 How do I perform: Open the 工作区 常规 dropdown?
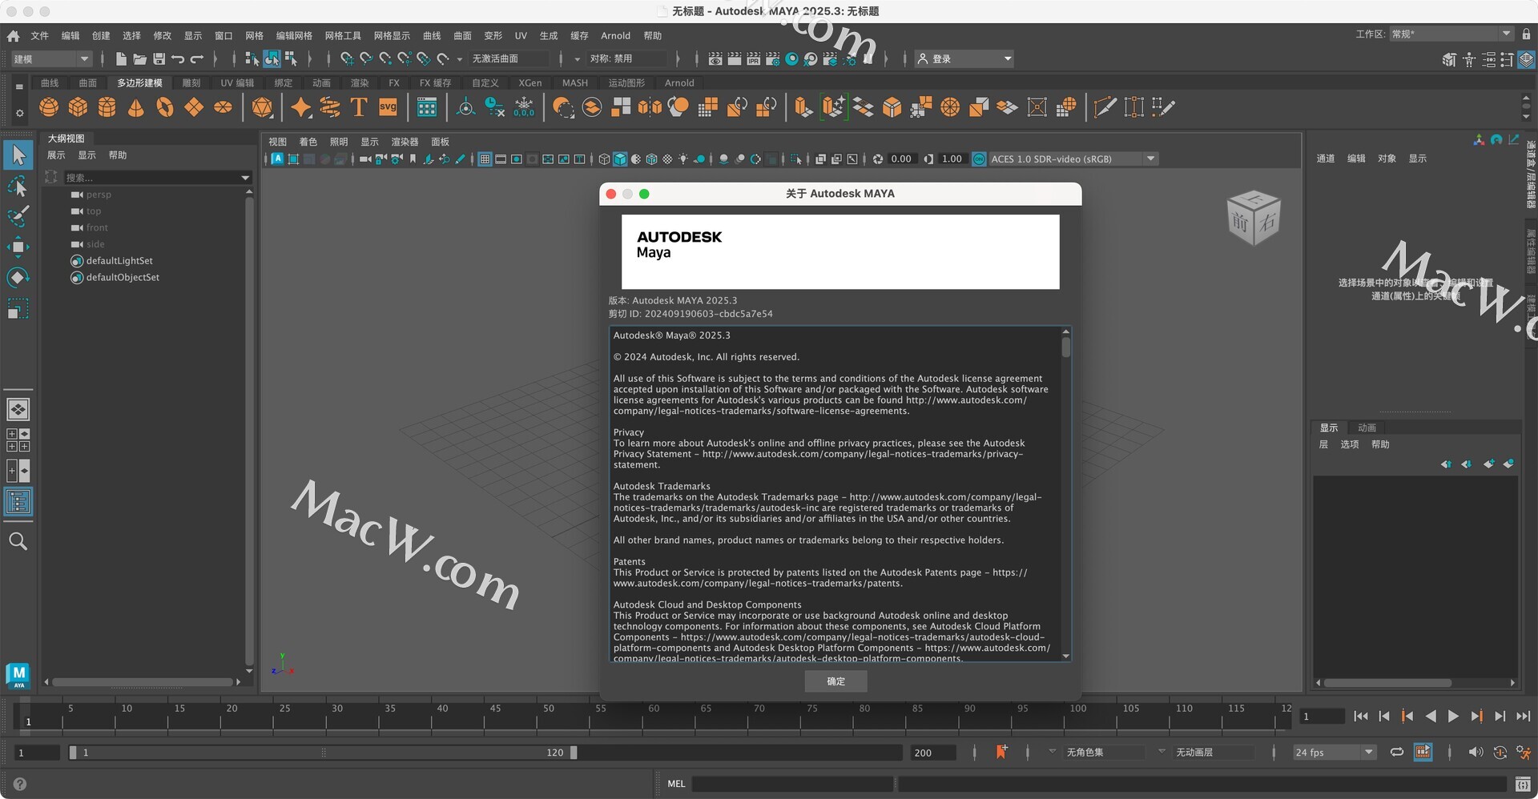pyautogui.click(x=1451, y=34)
